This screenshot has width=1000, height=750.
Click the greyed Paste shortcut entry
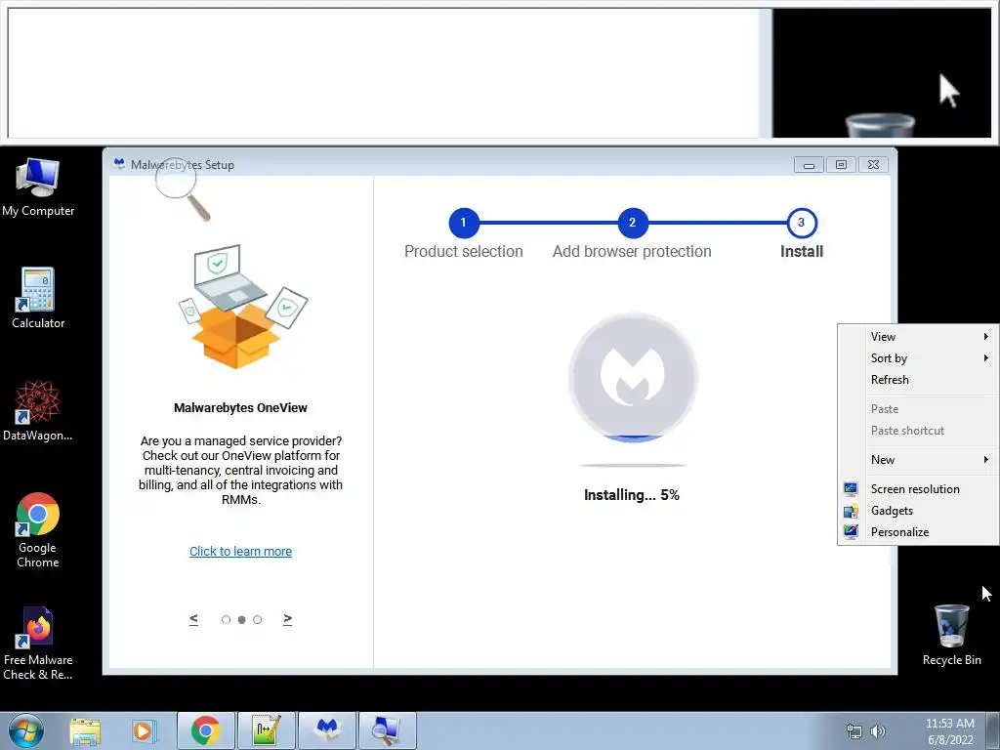[x=918, y=431]
